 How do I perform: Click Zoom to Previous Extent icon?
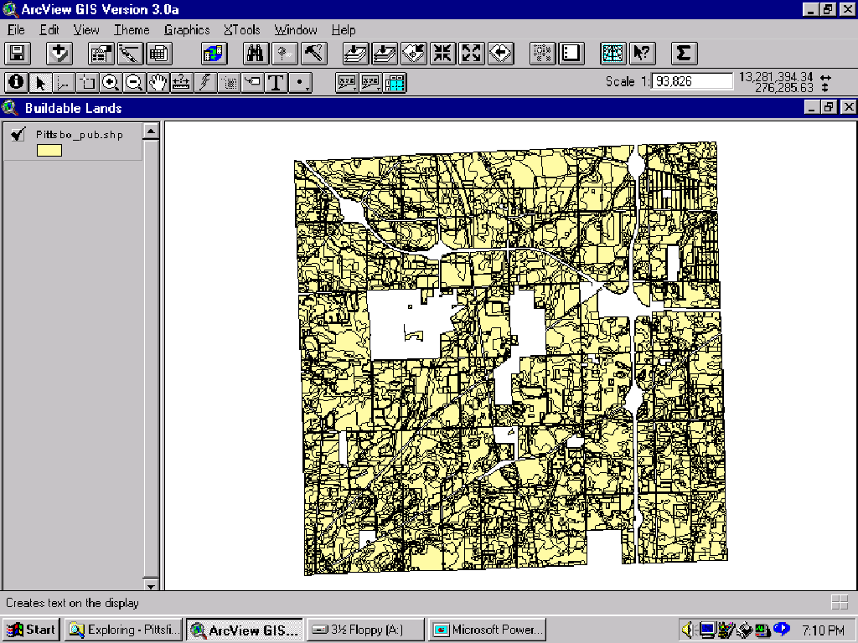click(x=500, y=54)
